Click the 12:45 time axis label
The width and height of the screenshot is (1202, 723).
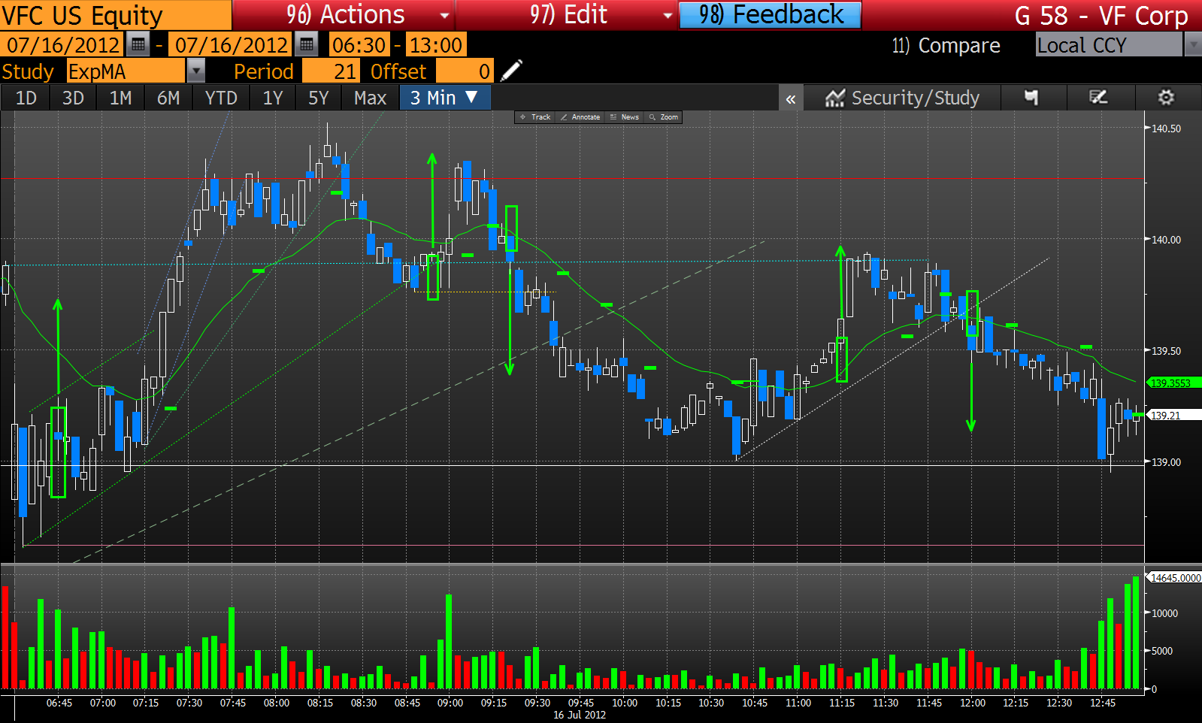point(1102,703)
